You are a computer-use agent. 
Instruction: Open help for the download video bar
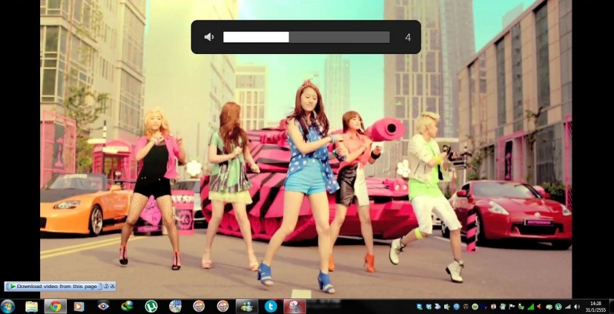(106, 286)
